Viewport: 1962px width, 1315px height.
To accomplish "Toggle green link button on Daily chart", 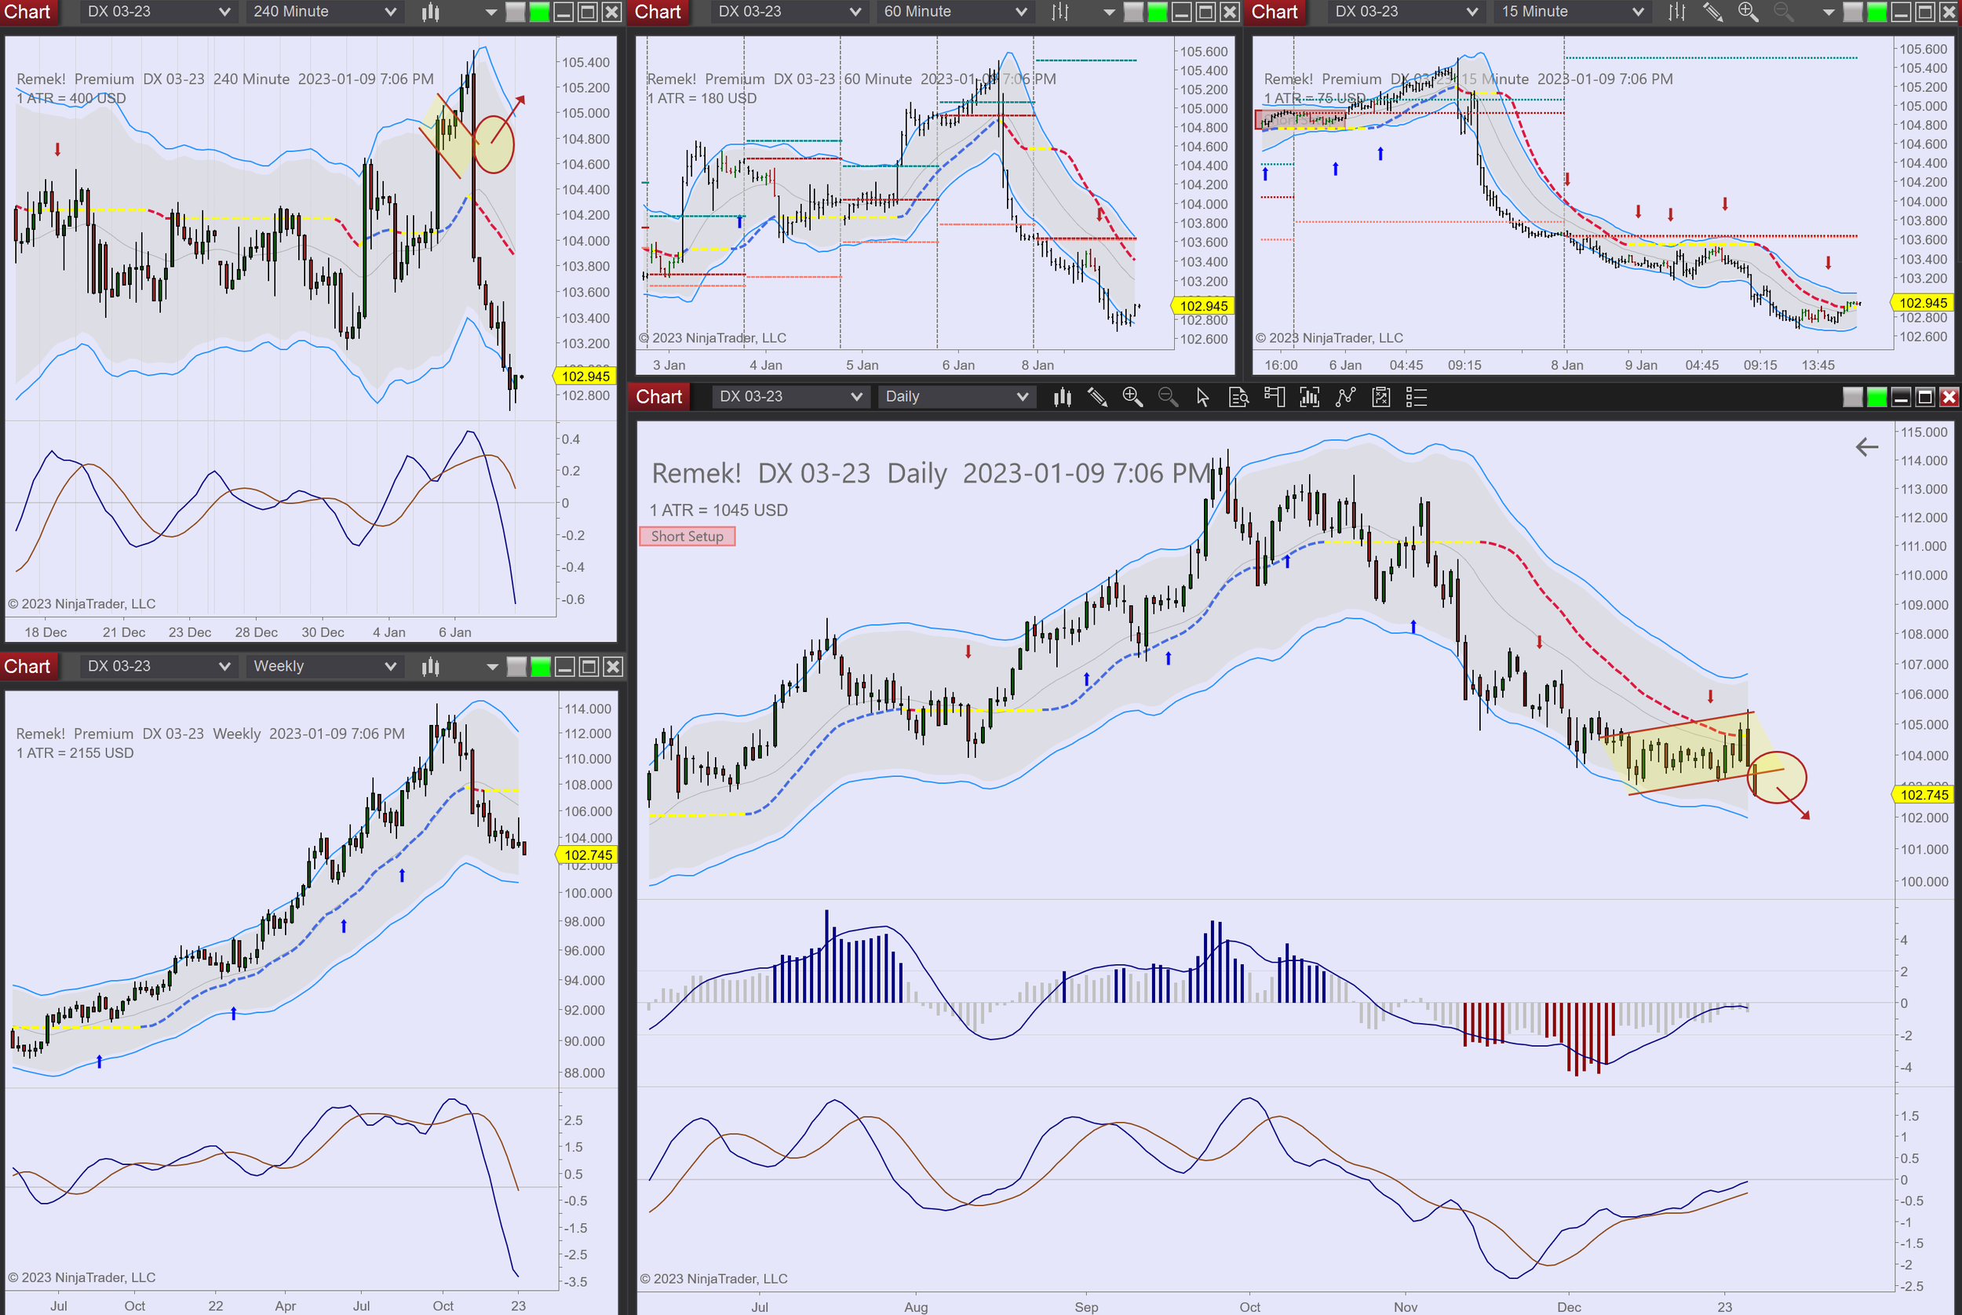I will [x=1876, y=397].
